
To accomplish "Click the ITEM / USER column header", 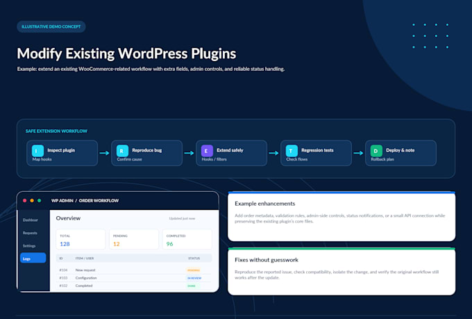I will [x=85, y=259].
